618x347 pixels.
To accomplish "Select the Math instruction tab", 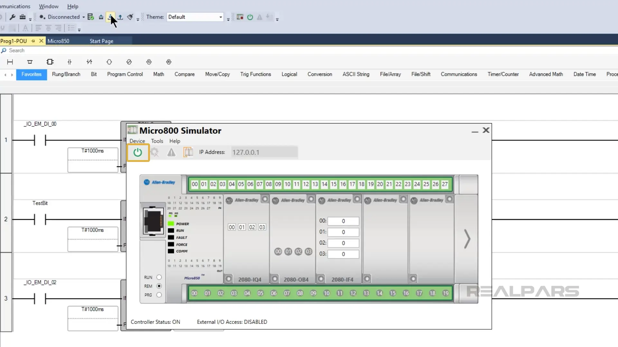I will (x=159, y=74).
